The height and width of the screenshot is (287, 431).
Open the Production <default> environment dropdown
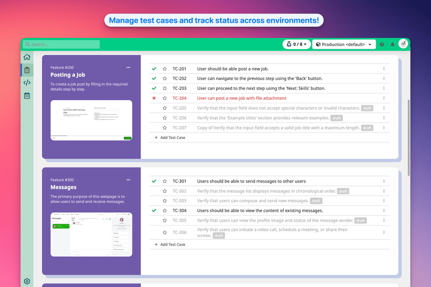[x=344, y=44]
